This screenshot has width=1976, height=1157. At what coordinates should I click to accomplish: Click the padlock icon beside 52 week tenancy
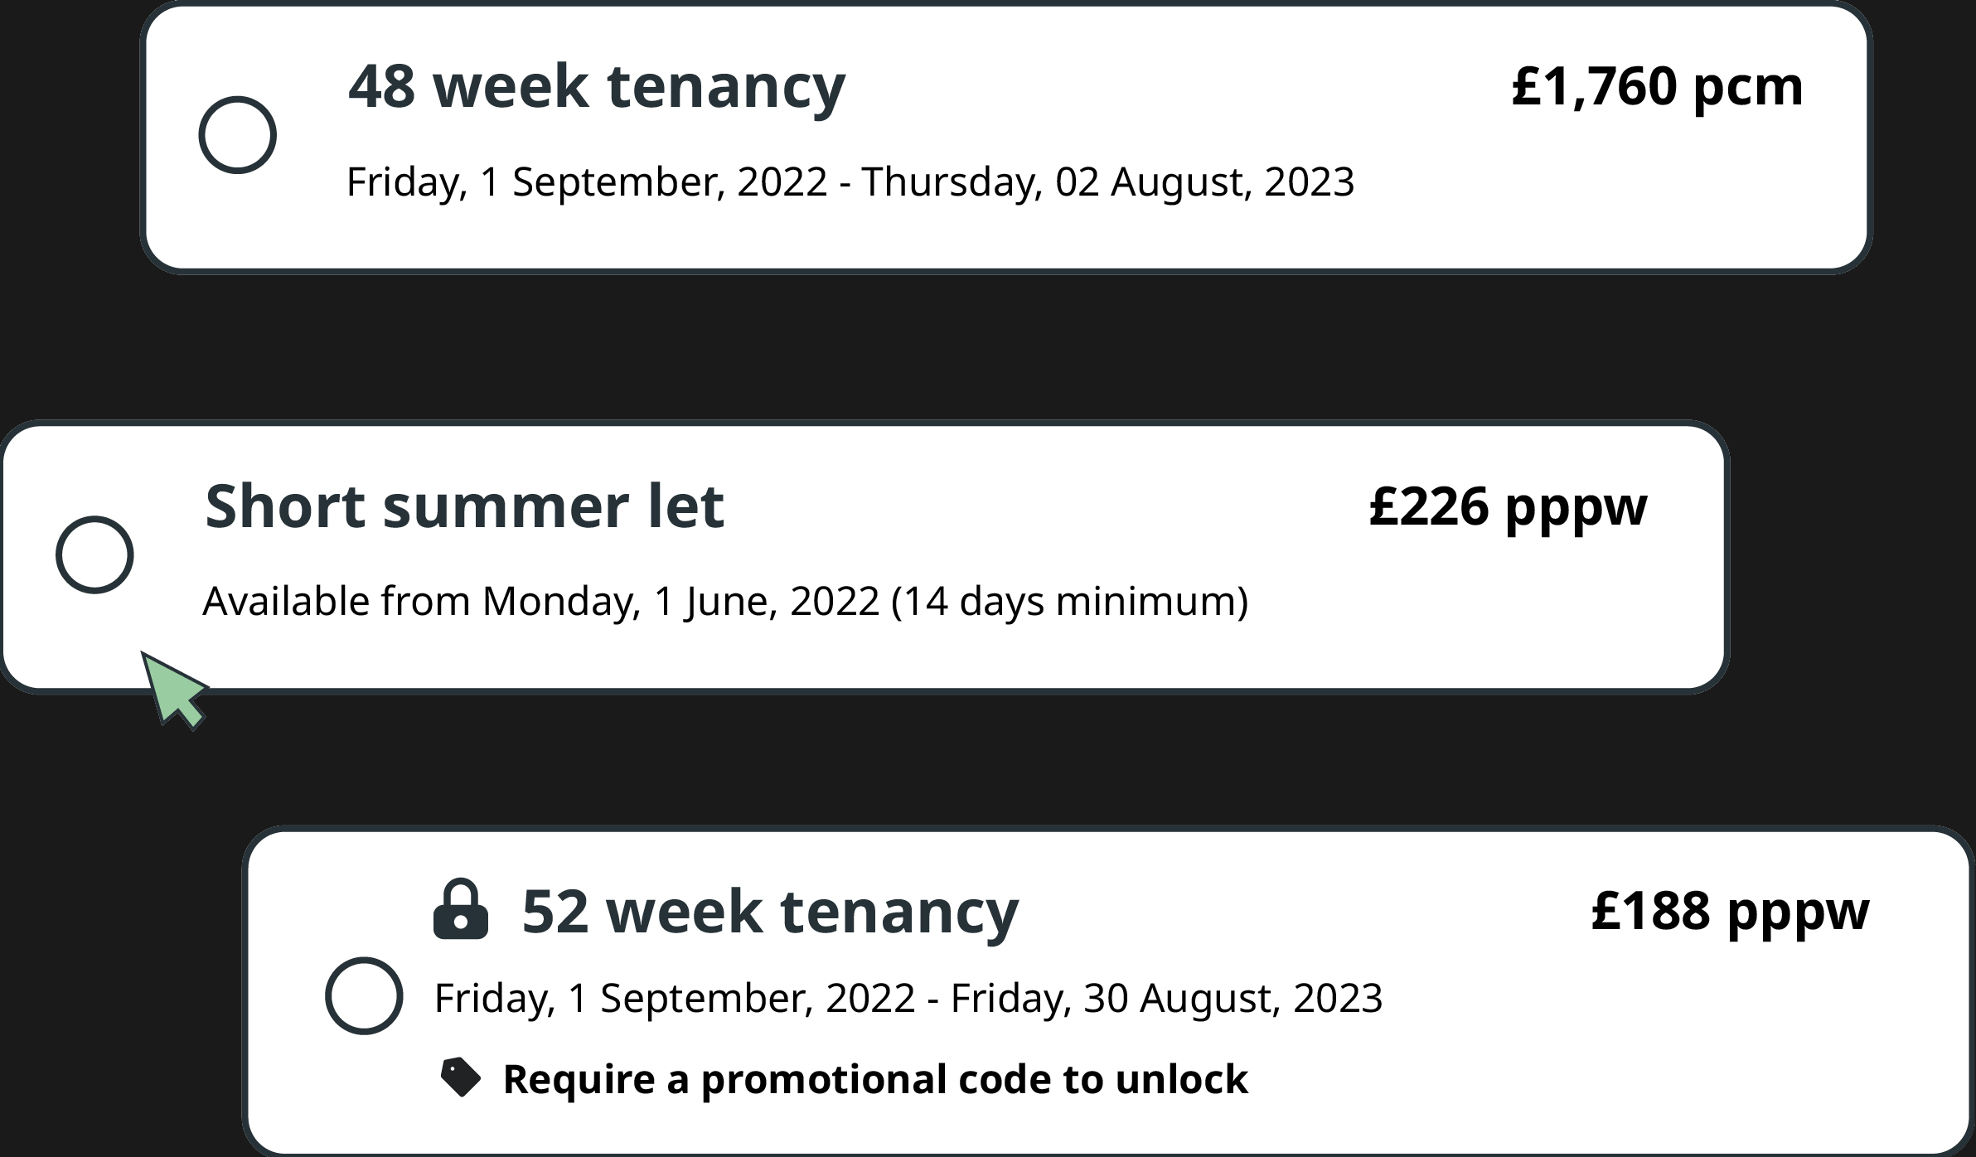(x=461, y=909)
